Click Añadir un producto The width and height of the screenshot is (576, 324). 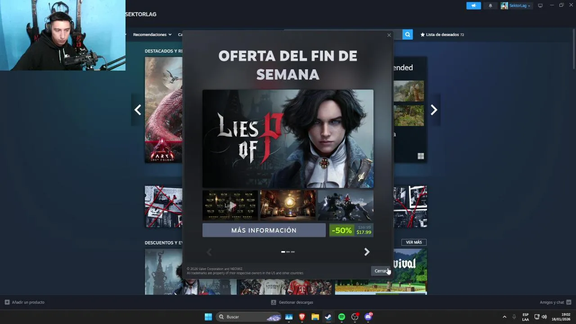(25, 302)
